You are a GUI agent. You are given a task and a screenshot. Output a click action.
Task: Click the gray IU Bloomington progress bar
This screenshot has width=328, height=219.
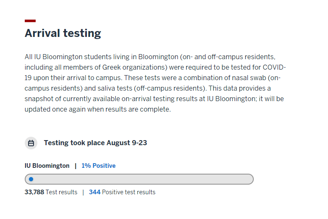pos(139,179)
